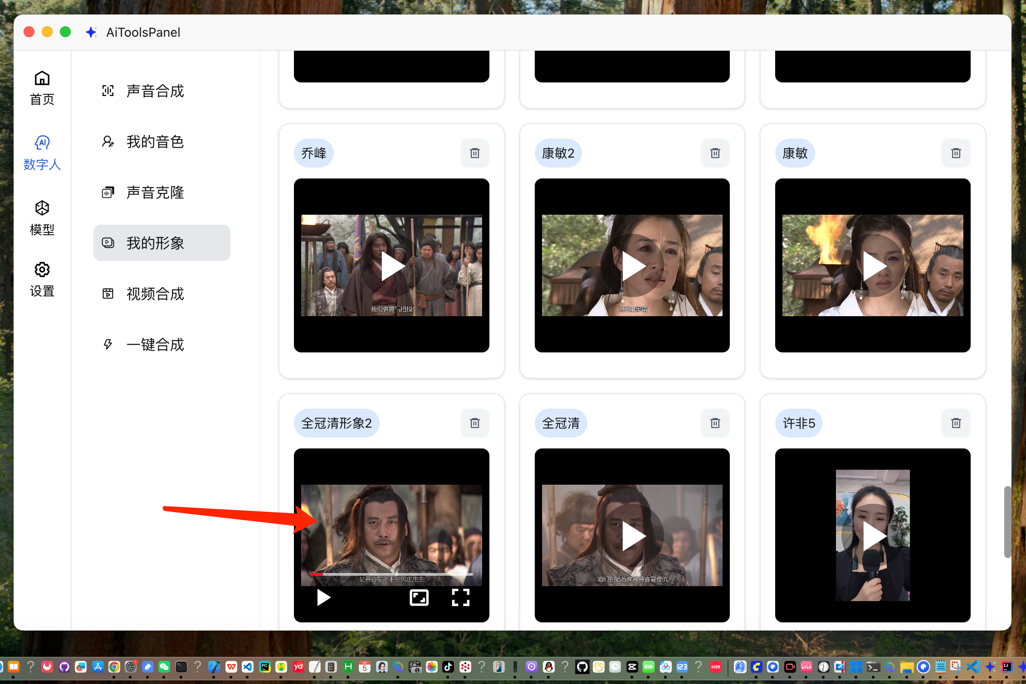Screen dimensions: 1026x684
Task: Click play control in 全冠清形象2 video bar
Action: pyautogui.click(x=323, y=597)
